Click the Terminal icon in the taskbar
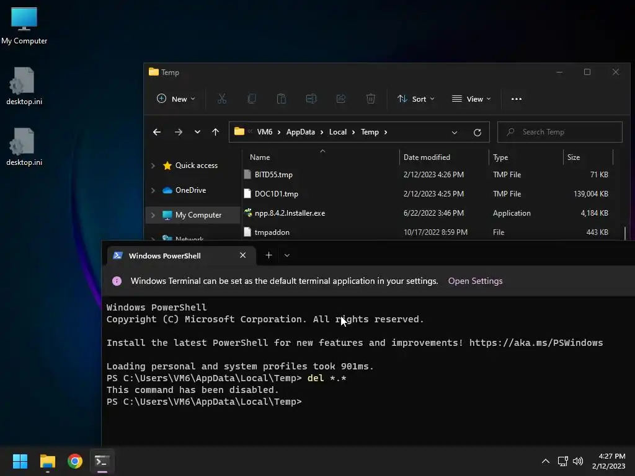This screenshot has height=476, width=635. coord(102,461)
